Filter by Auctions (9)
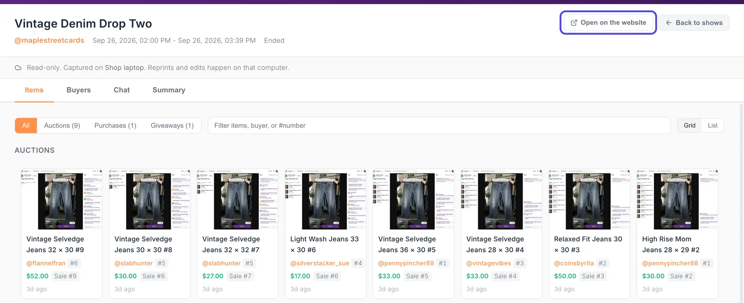The image size is (744, 303). pyautogui.click(x=62, y=125)
